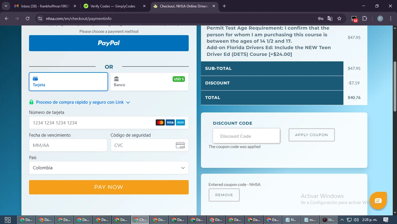Click the Mastercard logo icon

pyautogui.click(x=160, y=122)
